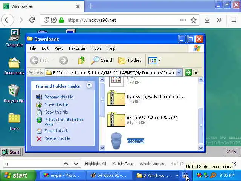Select bypass-paywalls-chrome zip folder icon
The height and width of the screenshot is (181, 241).
116,98
